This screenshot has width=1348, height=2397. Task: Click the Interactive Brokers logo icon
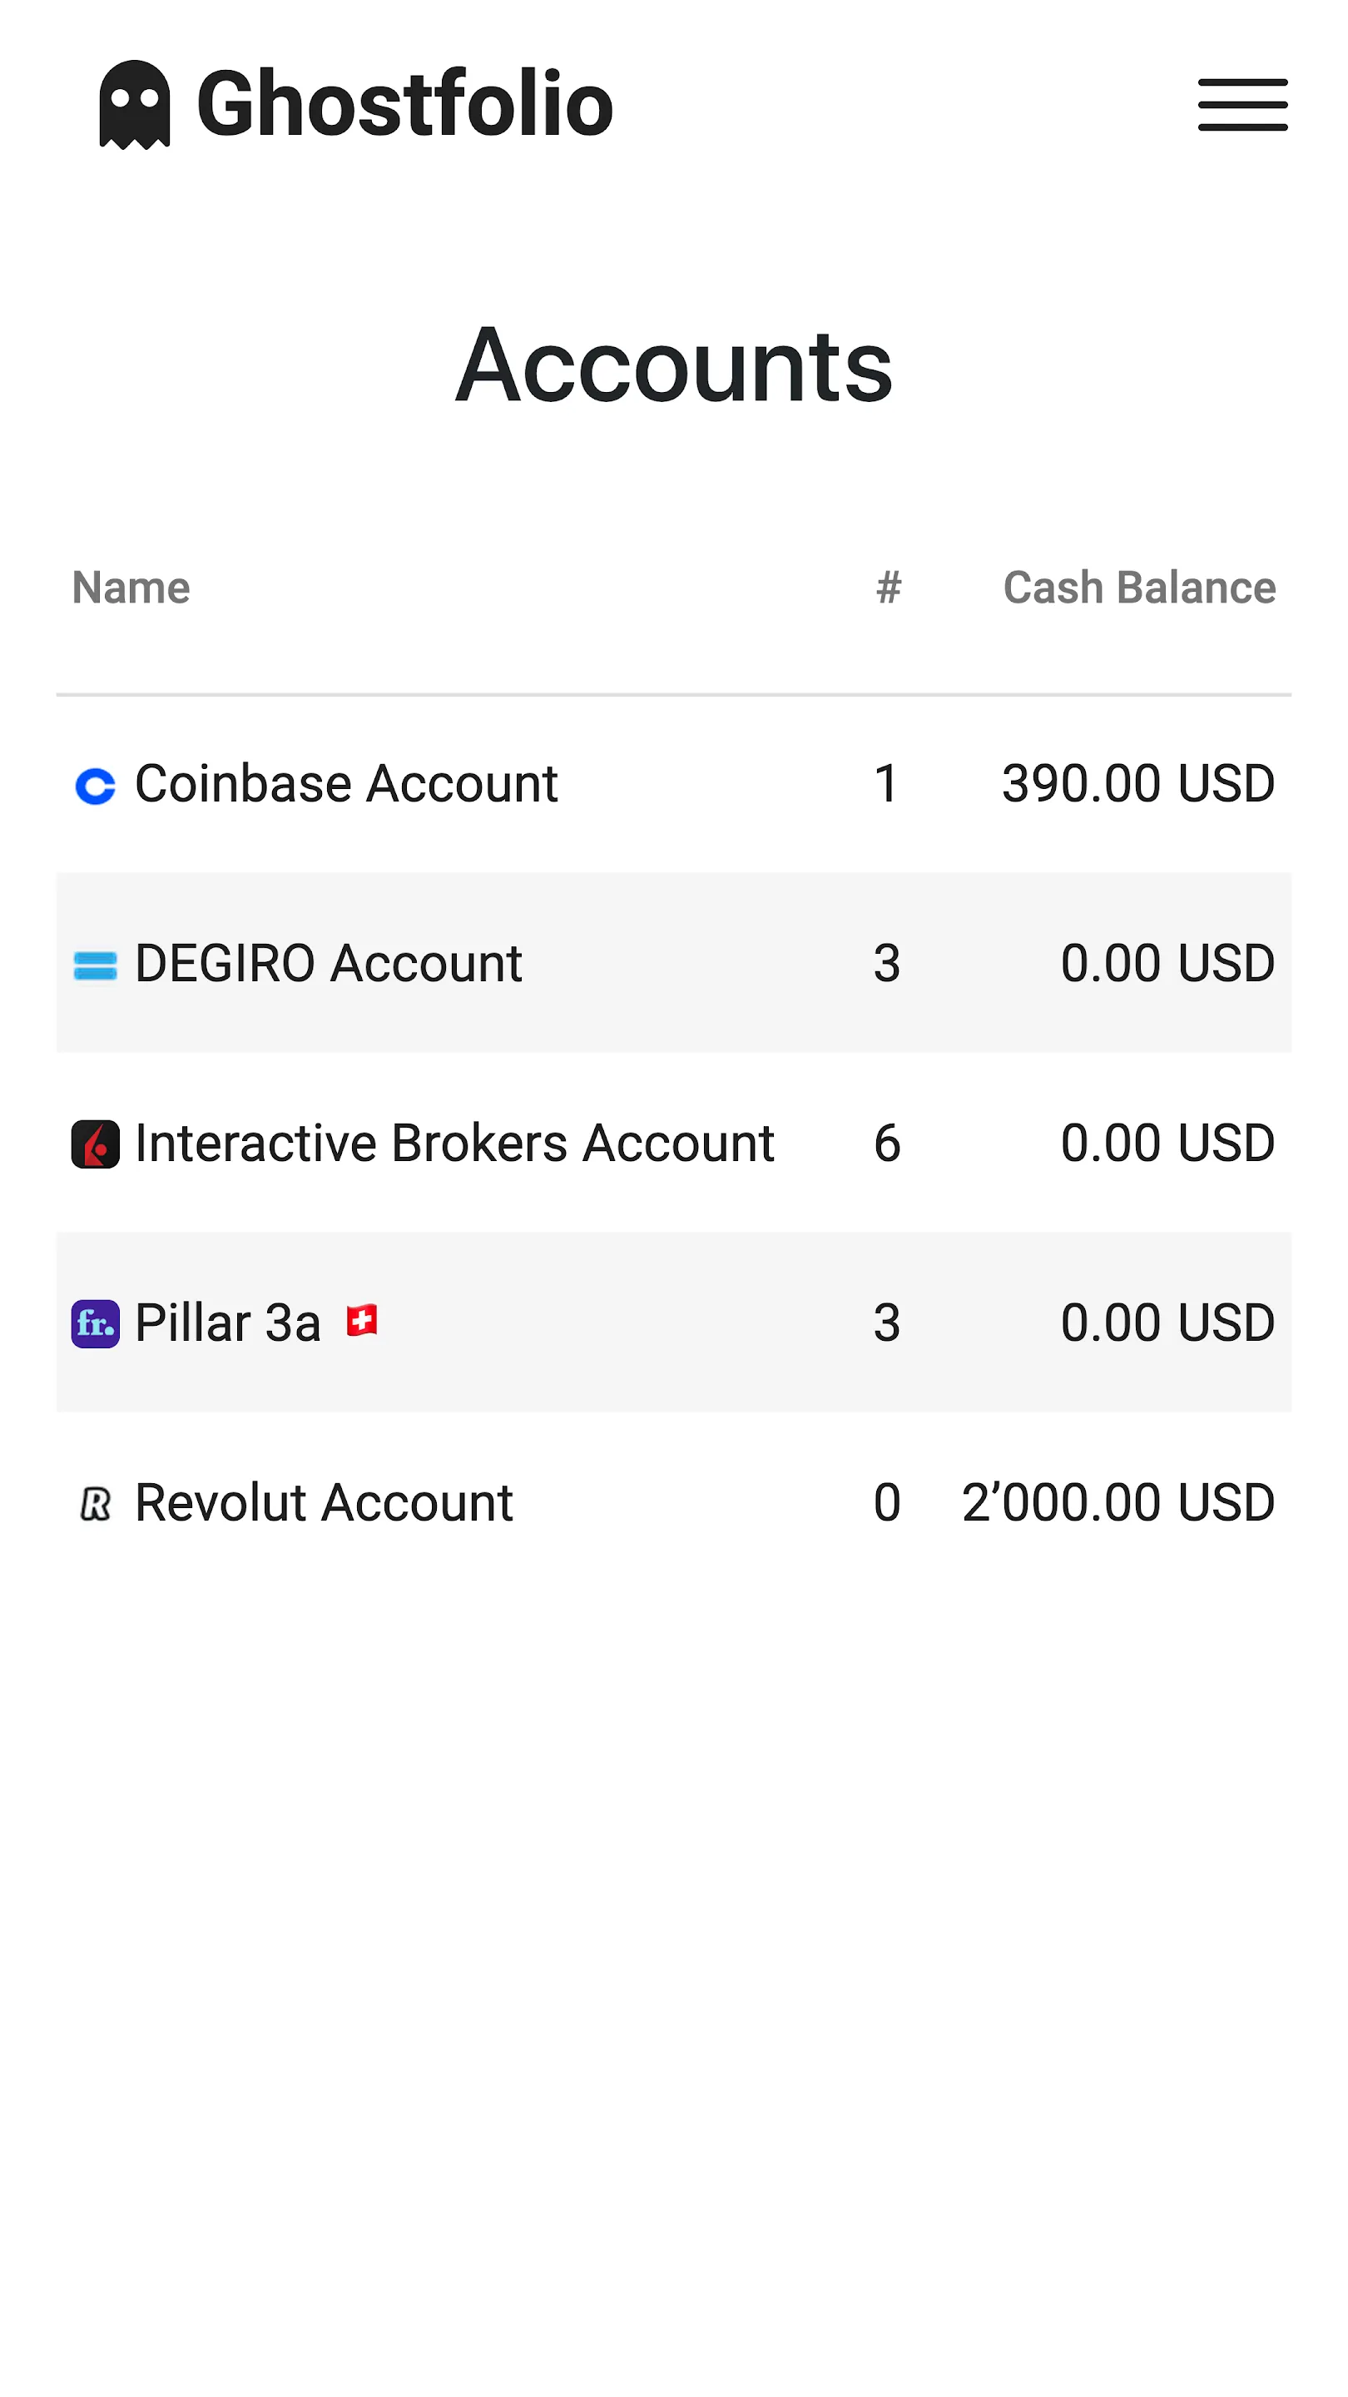95,1144
